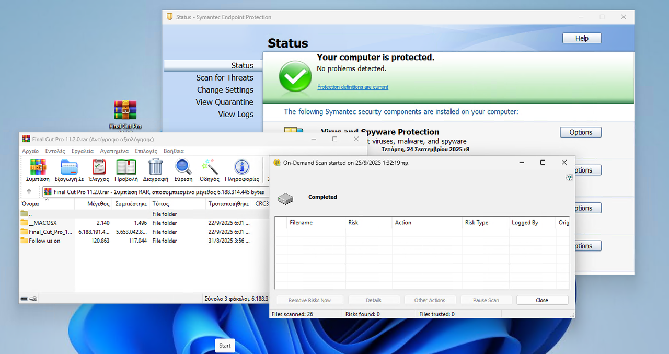Sort by Τροποποιήθηκε column header
The image size is (669, 354).
(x=228, y=203)
